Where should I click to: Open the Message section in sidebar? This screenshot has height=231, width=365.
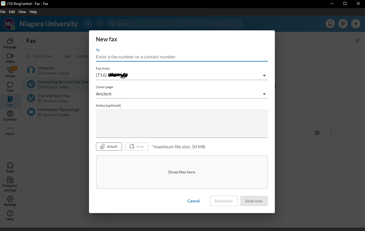coord(10,44)
